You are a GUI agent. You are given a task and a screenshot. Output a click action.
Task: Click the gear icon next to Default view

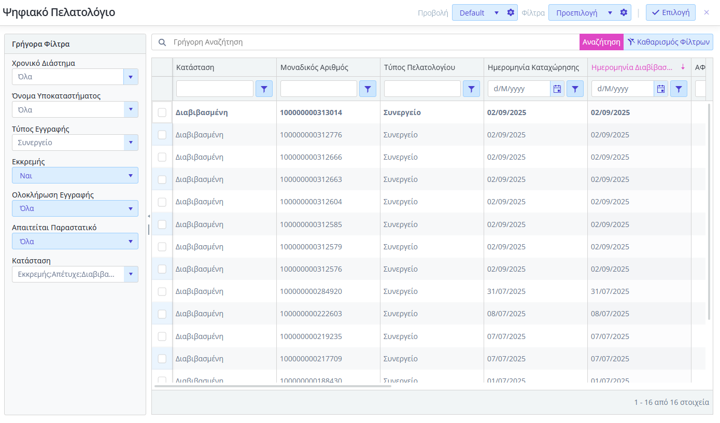(x=511, y=13)
